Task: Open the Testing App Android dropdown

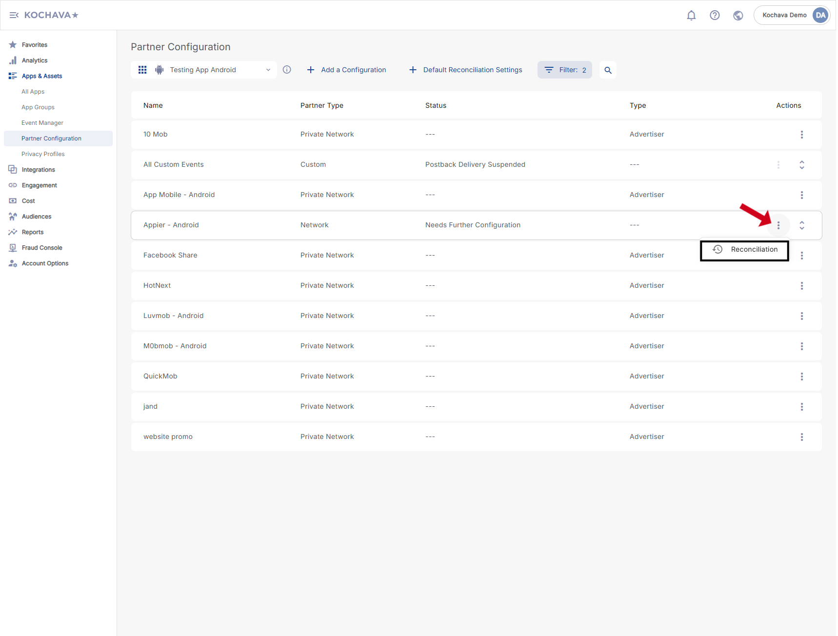Action: [x=214, y=70]
